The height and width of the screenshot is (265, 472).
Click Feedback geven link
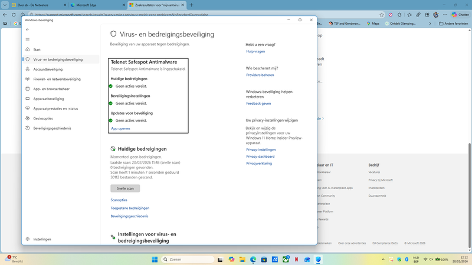pos(258,104)
